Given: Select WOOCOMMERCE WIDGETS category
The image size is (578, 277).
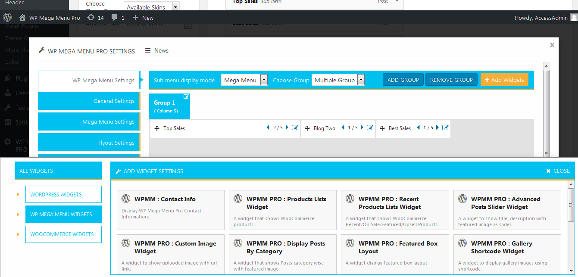Looking at the screenshot, I should pos(63,234).
